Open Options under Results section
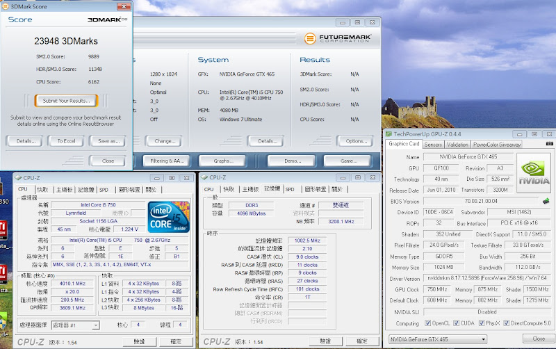This screenshot has height=349, width=556. point(356,141)
